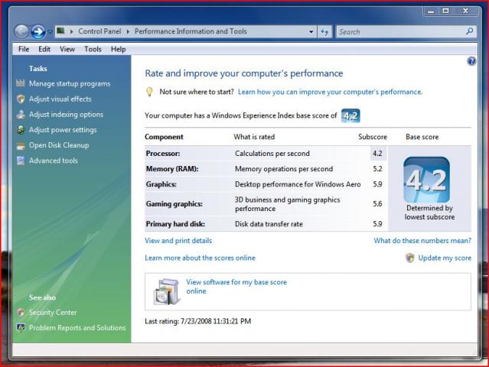Open the File menu
Viewport: 489px width, 367px height.
tap(24, 49)
